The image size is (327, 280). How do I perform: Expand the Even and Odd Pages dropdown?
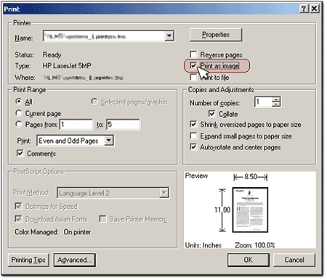tap(109, 141)
